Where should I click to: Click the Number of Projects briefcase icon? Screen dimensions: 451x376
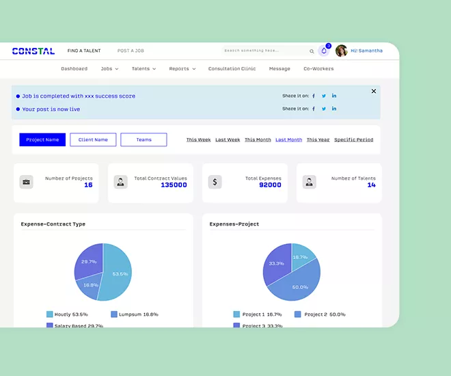click(x=27, y=182)
